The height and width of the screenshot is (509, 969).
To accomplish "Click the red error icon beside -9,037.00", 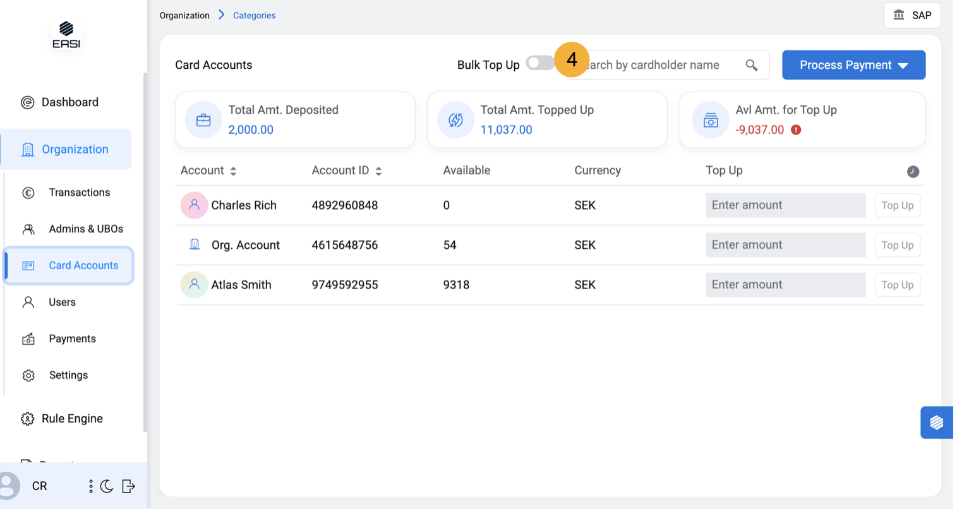I will click(796, 130).
